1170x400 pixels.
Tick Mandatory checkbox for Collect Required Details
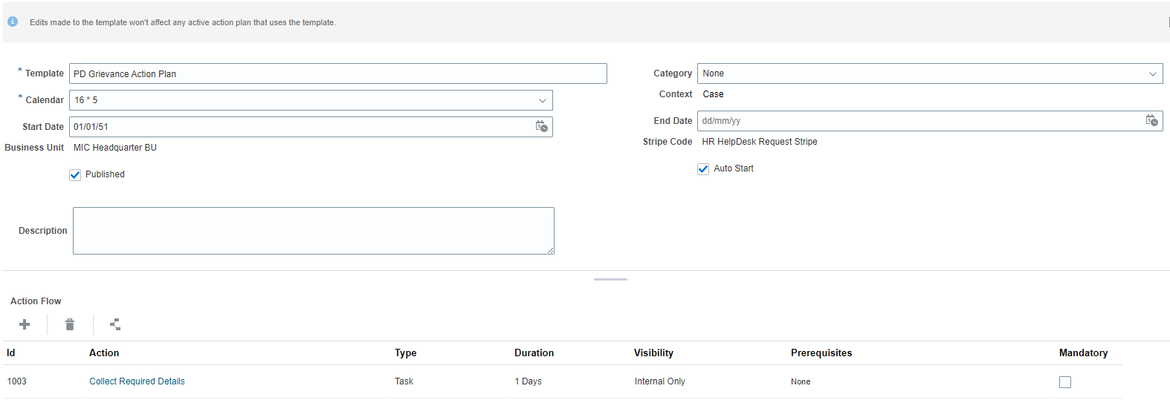click(1065, 382)
